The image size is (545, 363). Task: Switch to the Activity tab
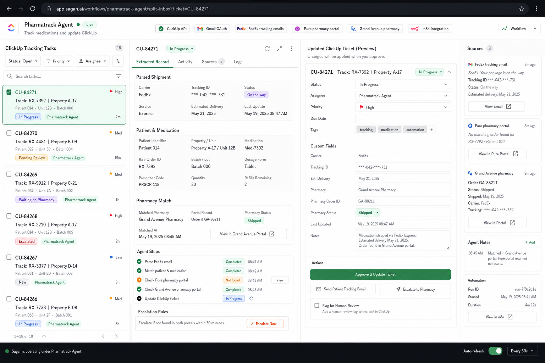185,62
